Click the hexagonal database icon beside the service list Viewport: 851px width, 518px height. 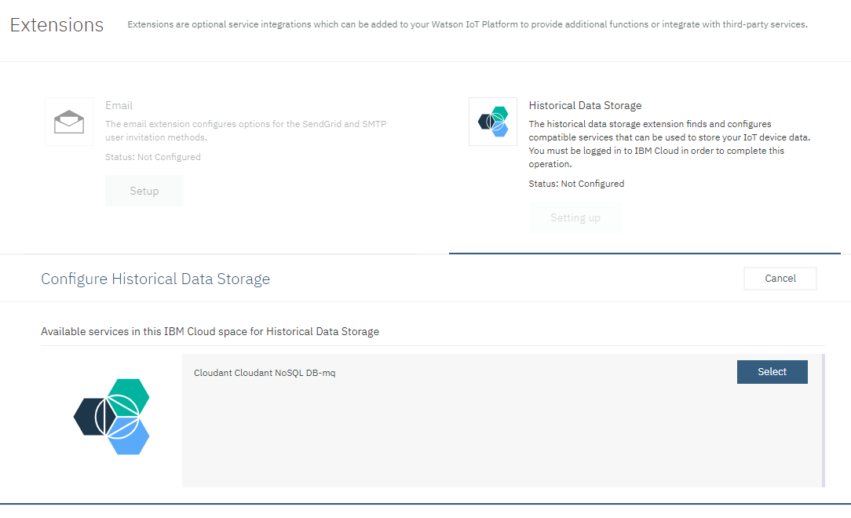tap(112, 416)
